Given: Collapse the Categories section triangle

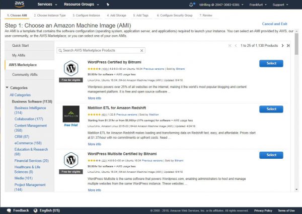Looking at the screenshot, I should tap(7, 88).
